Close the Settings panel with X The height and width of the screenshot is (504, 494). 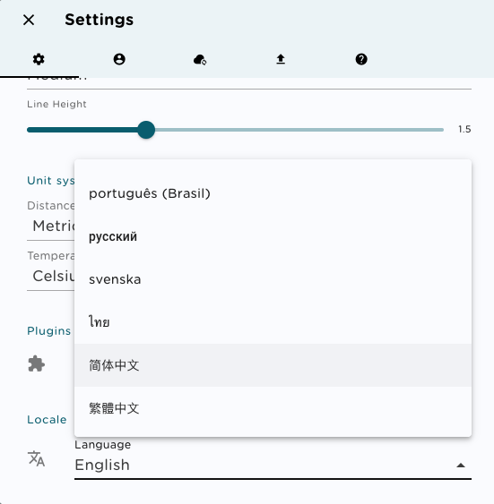pyautogui.click(x=29, y=20)
